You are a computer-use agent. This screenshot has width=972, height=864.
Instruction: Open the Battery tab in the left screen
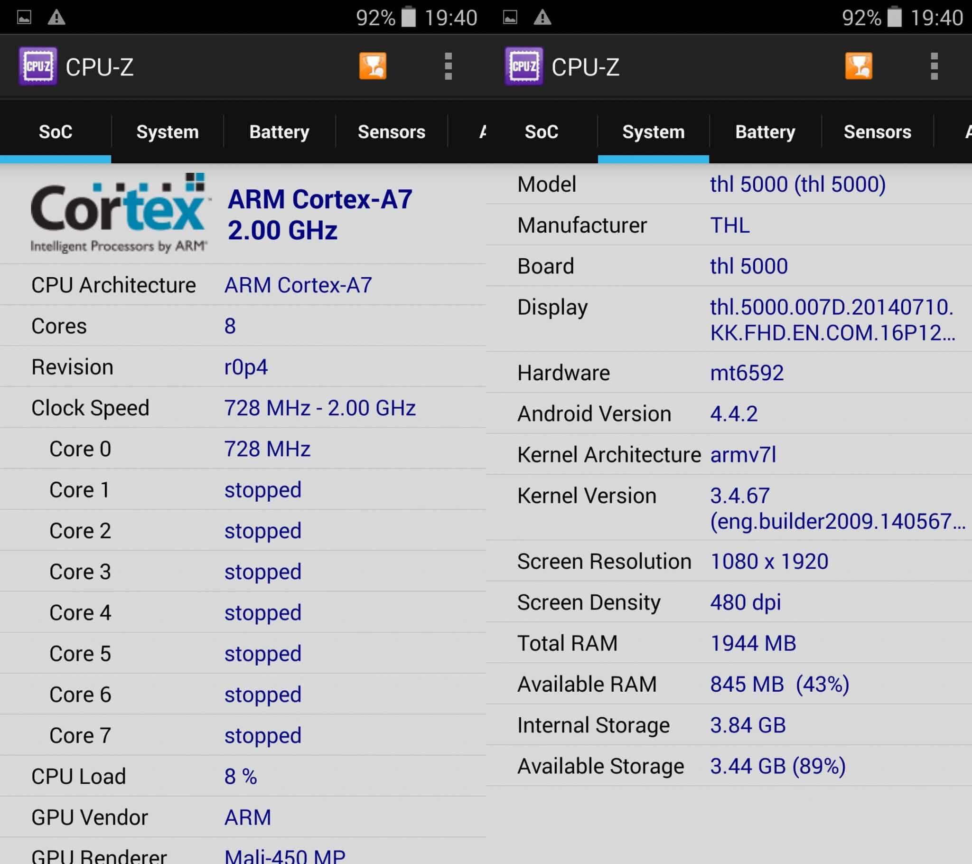[x=279, y=132]
